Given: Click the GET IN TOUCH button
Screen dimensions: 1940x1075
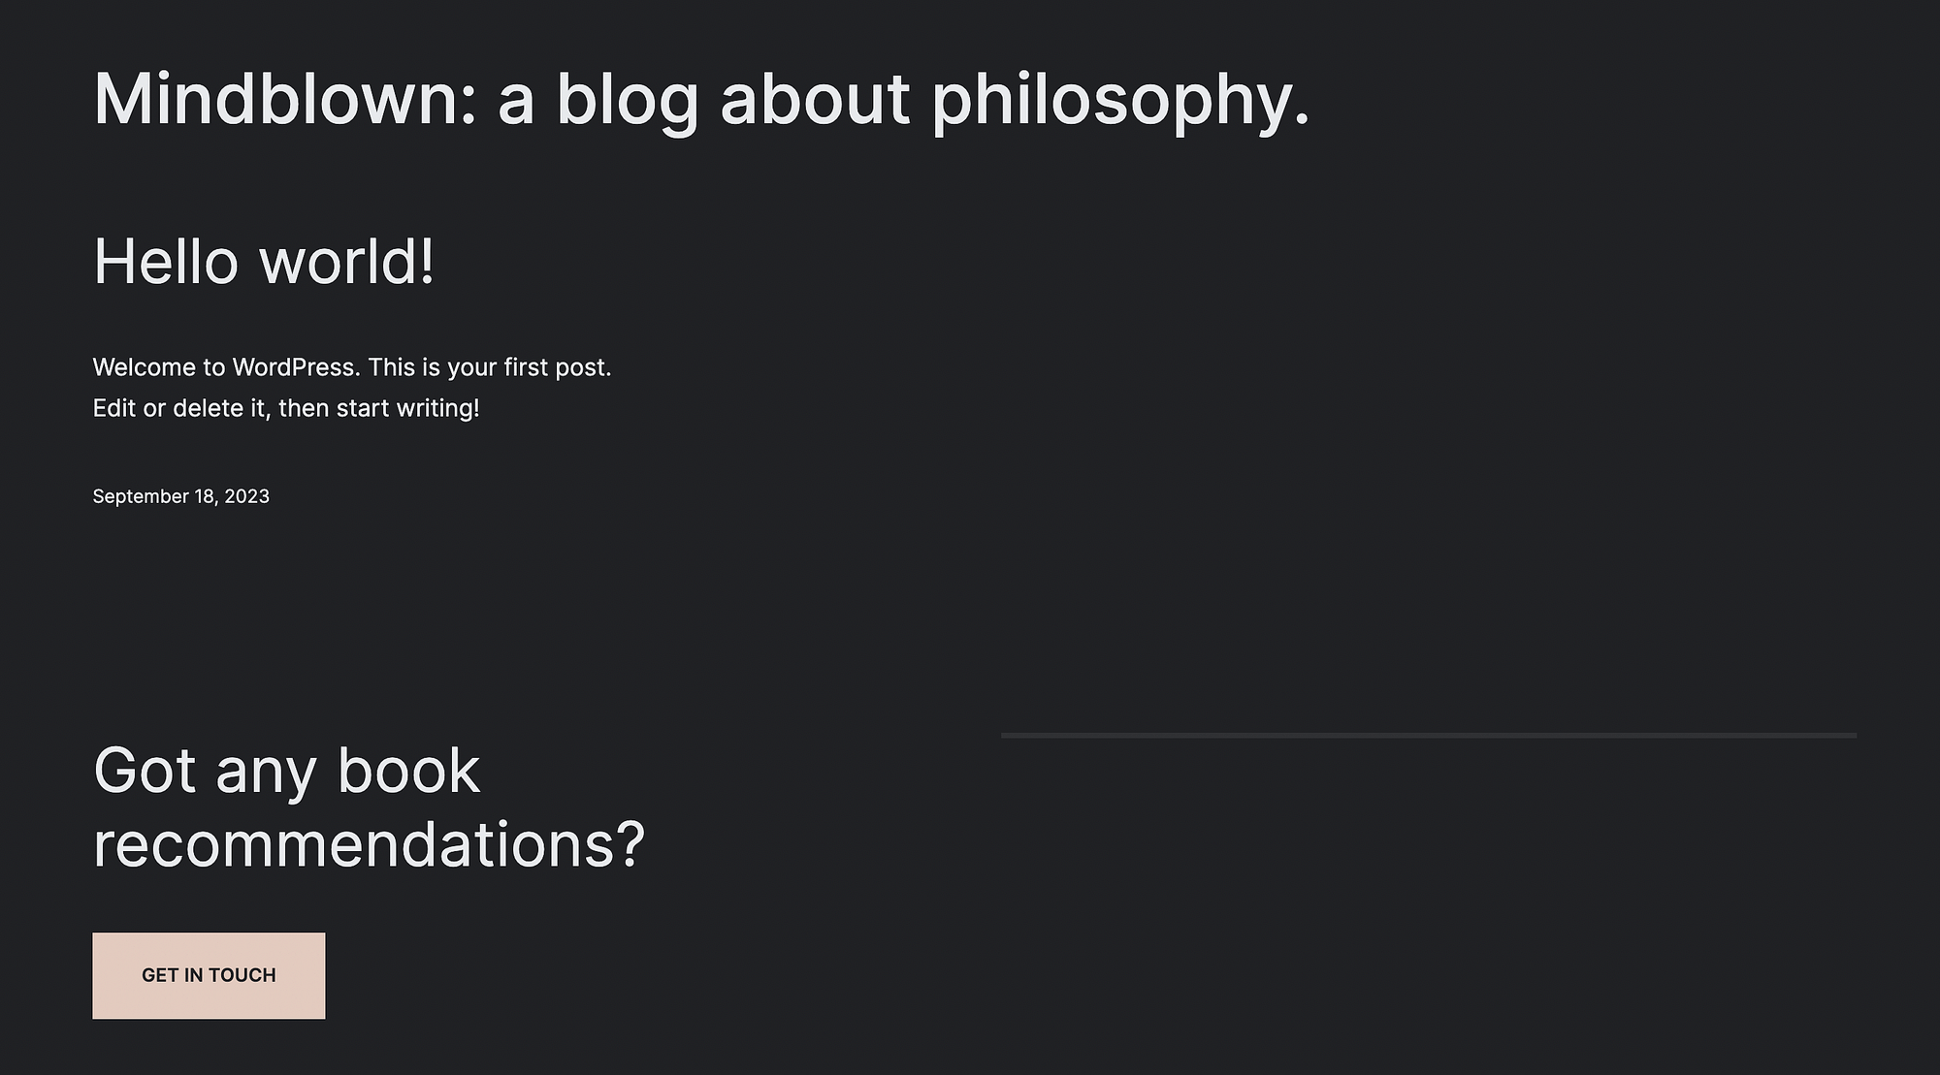Looking at the screenshot, I should coord(209,975).
